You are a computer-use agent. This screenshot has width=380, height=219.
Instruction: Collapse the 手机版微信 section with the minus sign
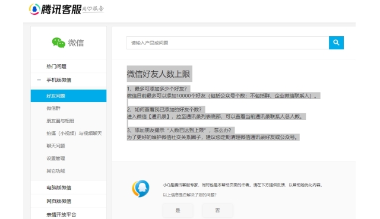(39, 80)
